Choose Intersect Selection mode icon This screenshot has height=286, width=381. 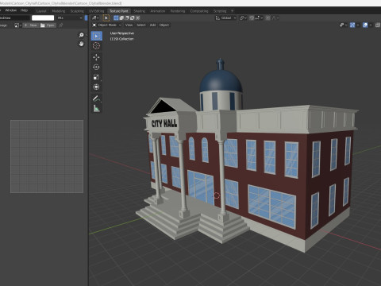(137, 18)
